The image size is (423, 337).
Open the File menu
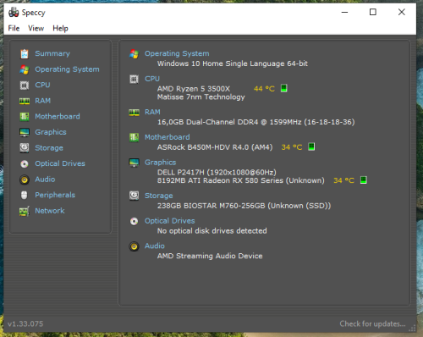point(14,28)
